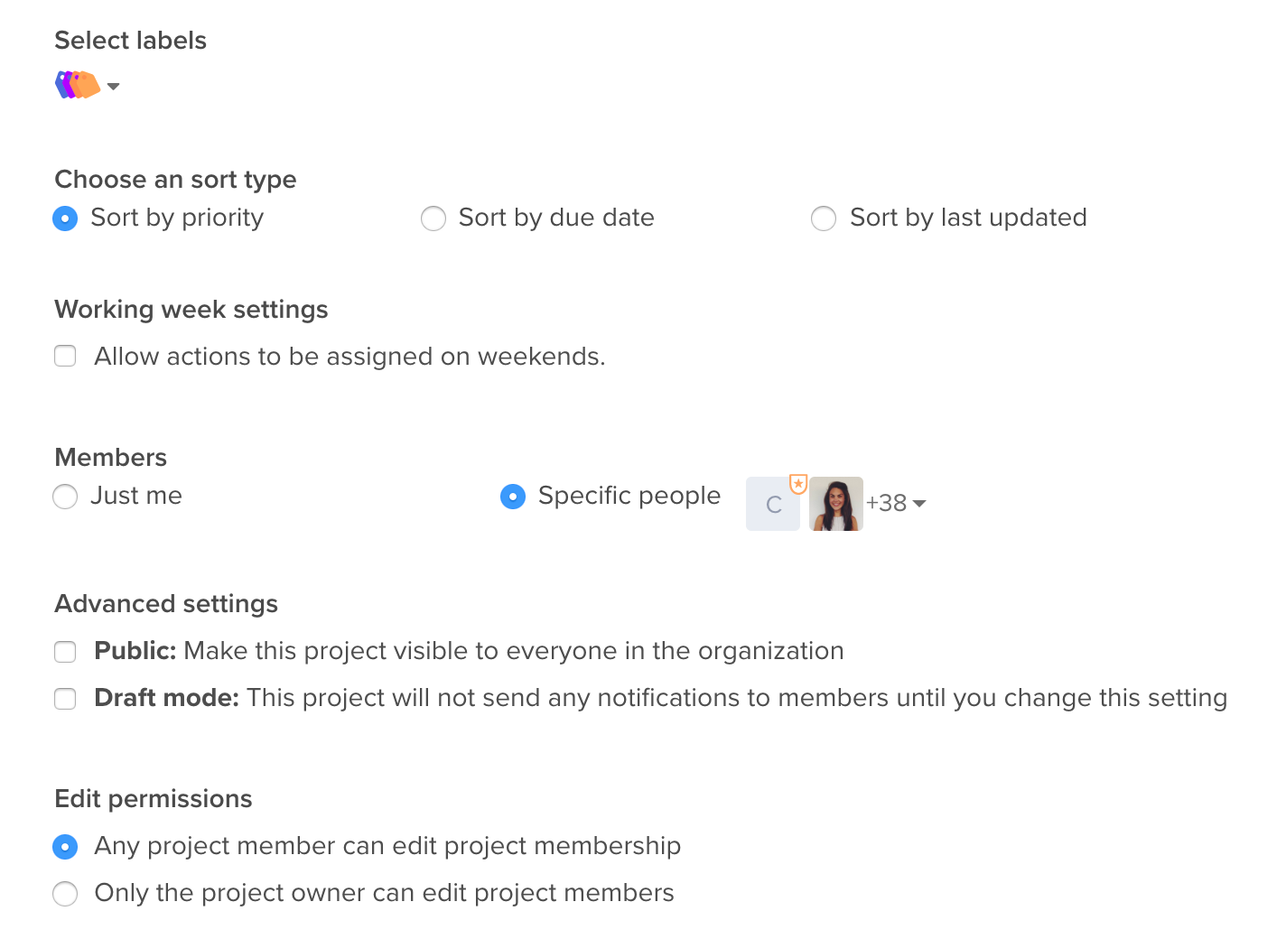Check the Public project visibility box
The height and width of the screenshot is (939, 1286).
(65, 651)
